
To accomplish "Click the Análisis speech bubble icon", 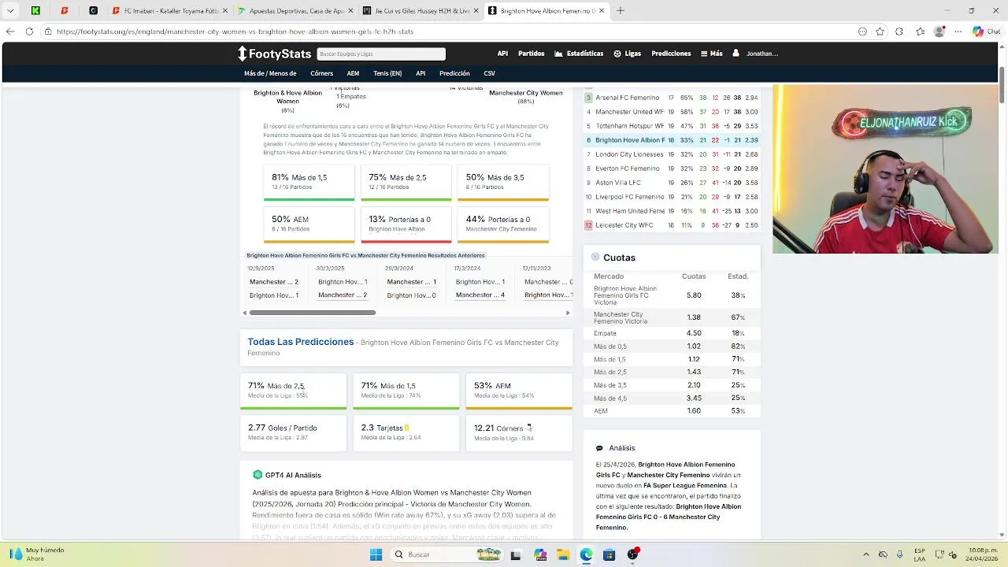I will click(599, 448).
